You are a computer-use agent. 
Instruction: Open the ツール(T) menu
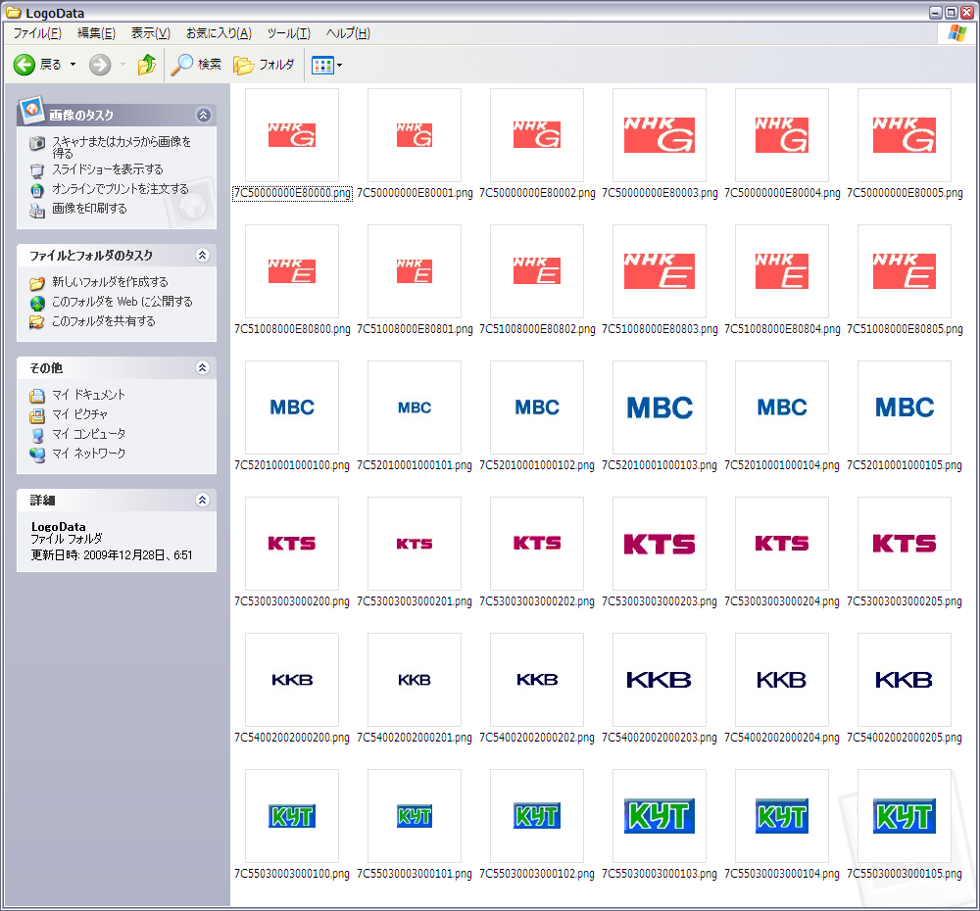pos(288,33)
